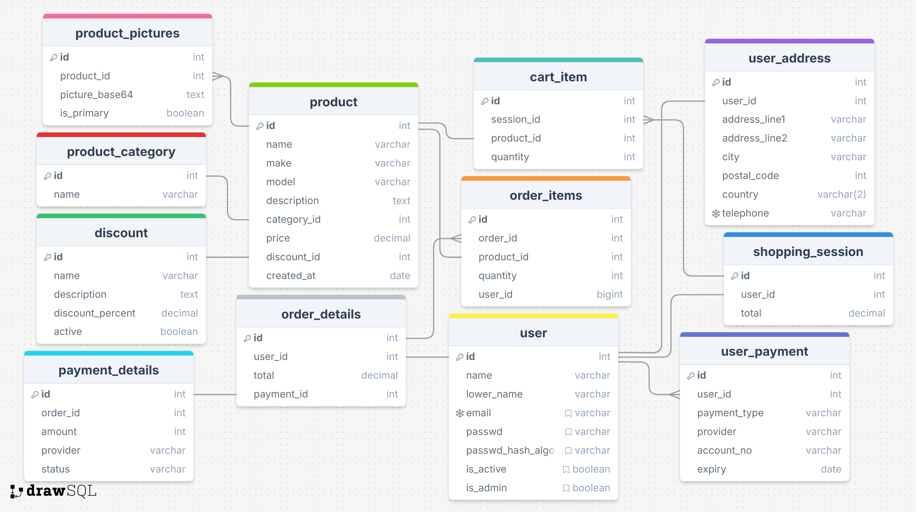The image size is (916, 512).
Task: Open the drawSQL logo link
Action: pos(53,492)
